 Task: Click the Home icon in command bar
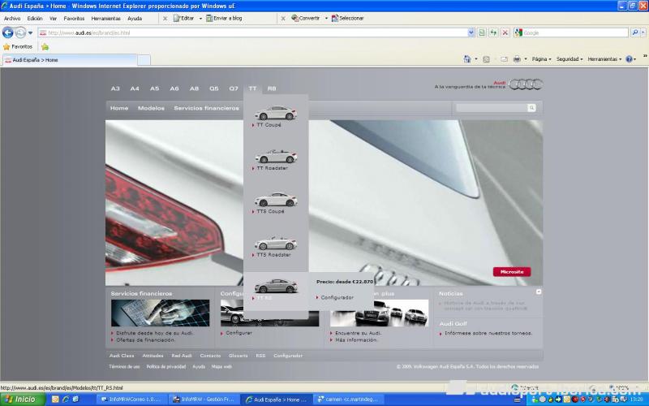(x=466, y=59)
